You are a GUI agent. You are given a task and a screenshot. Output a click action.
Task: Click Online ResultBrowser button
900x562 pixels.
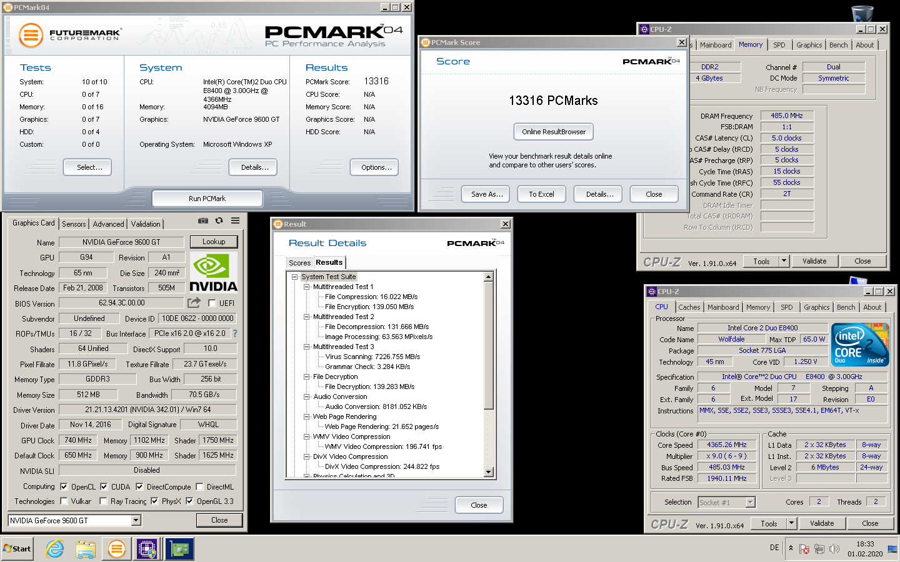pos(554,132)
